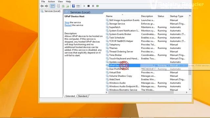
Task: Switch to the Standard tab
Action: click(x=82, y=96)
